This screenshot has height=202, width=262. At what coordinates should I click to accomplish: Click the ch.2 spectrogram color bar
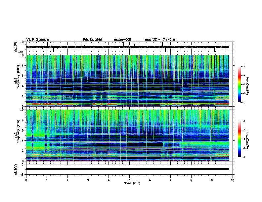coord(239,139)
